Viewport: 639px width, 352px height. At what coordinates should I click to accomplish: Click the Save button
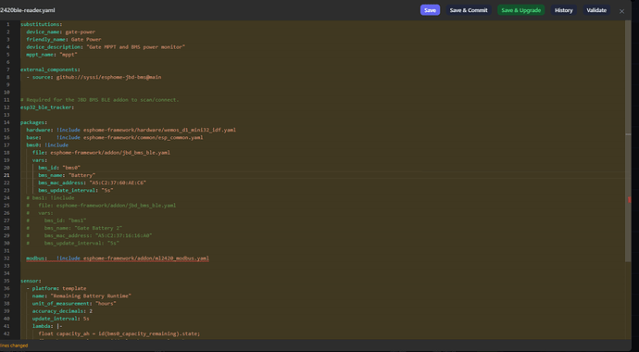(430, 10)
